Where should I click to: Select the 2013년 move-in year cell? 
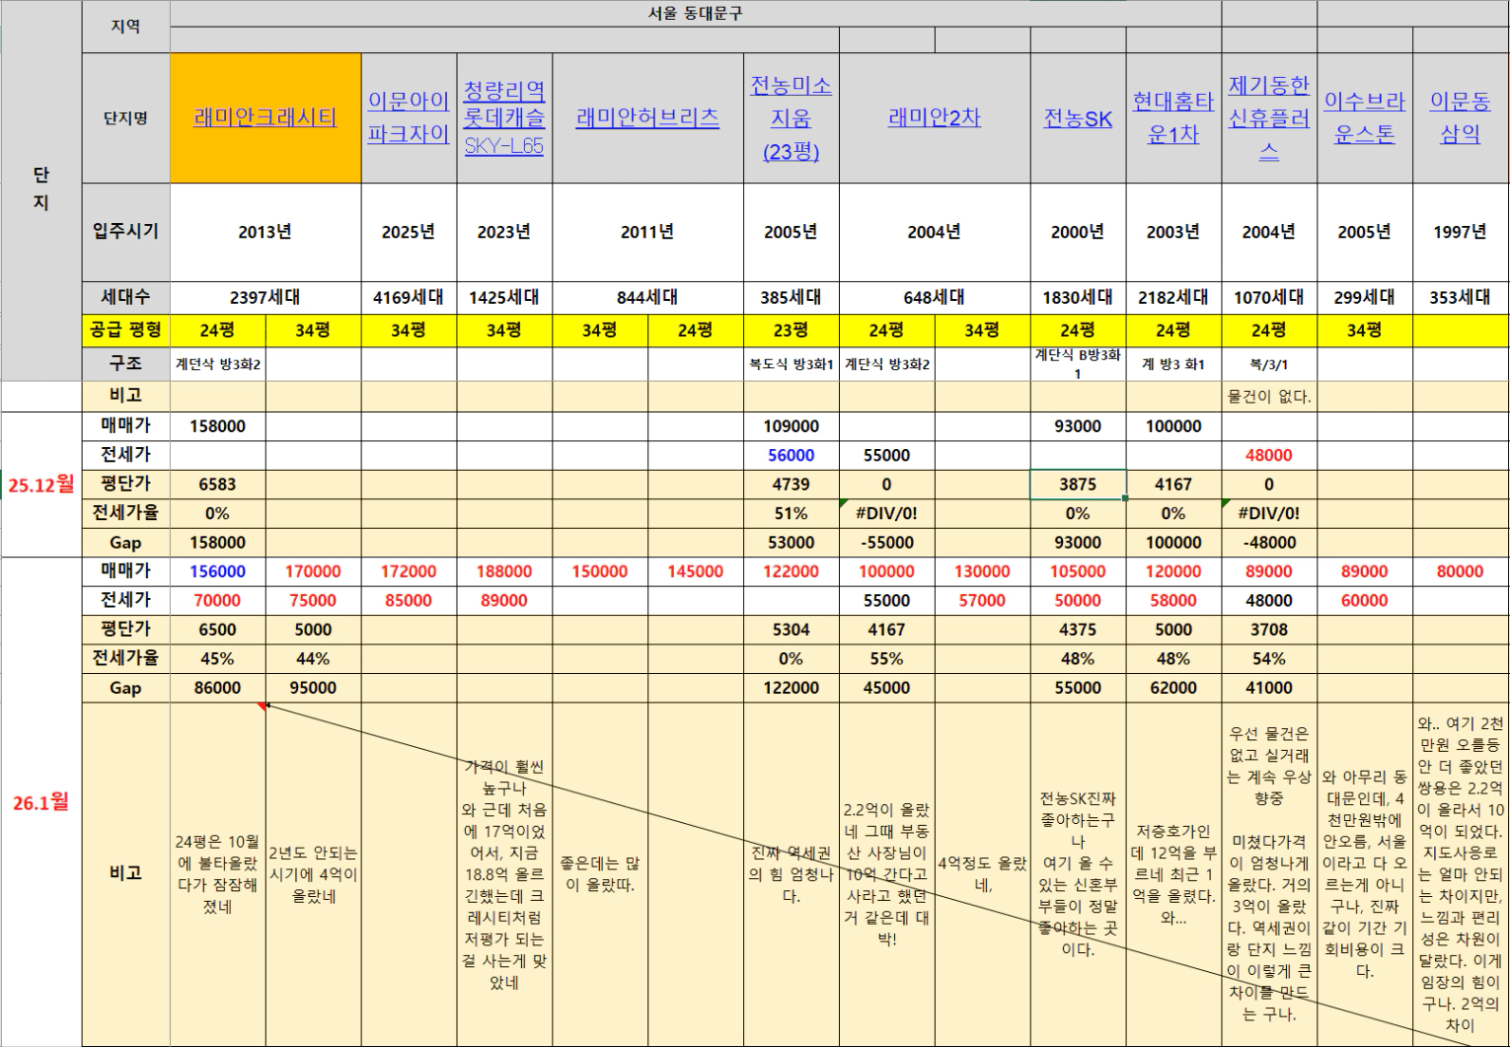coord(265,232)
